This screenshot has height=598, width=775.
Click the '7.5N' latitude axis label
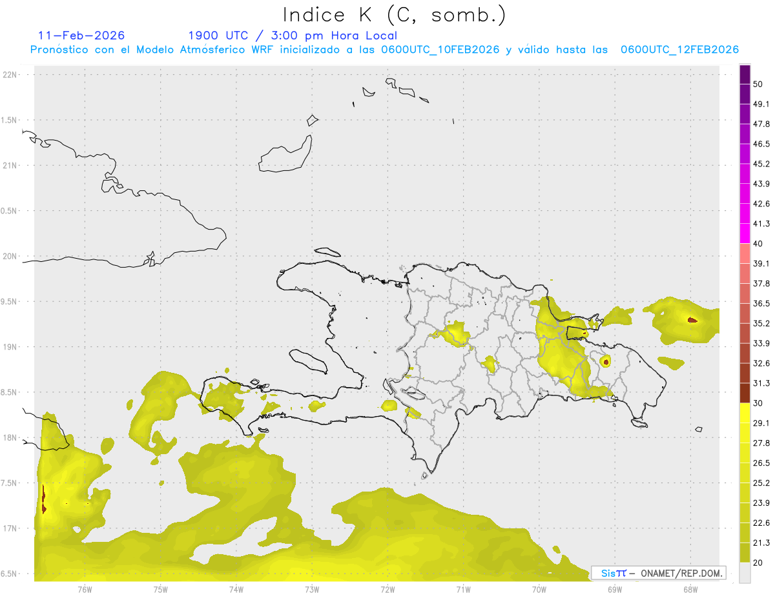(9, 483)
